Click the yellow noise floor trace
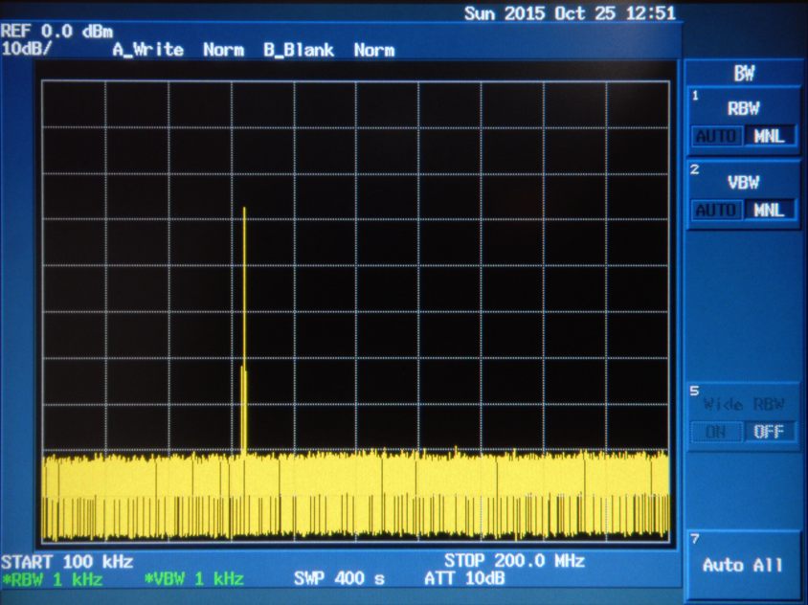This screenshot has height=605, width=808. click(x=355, y=495)
